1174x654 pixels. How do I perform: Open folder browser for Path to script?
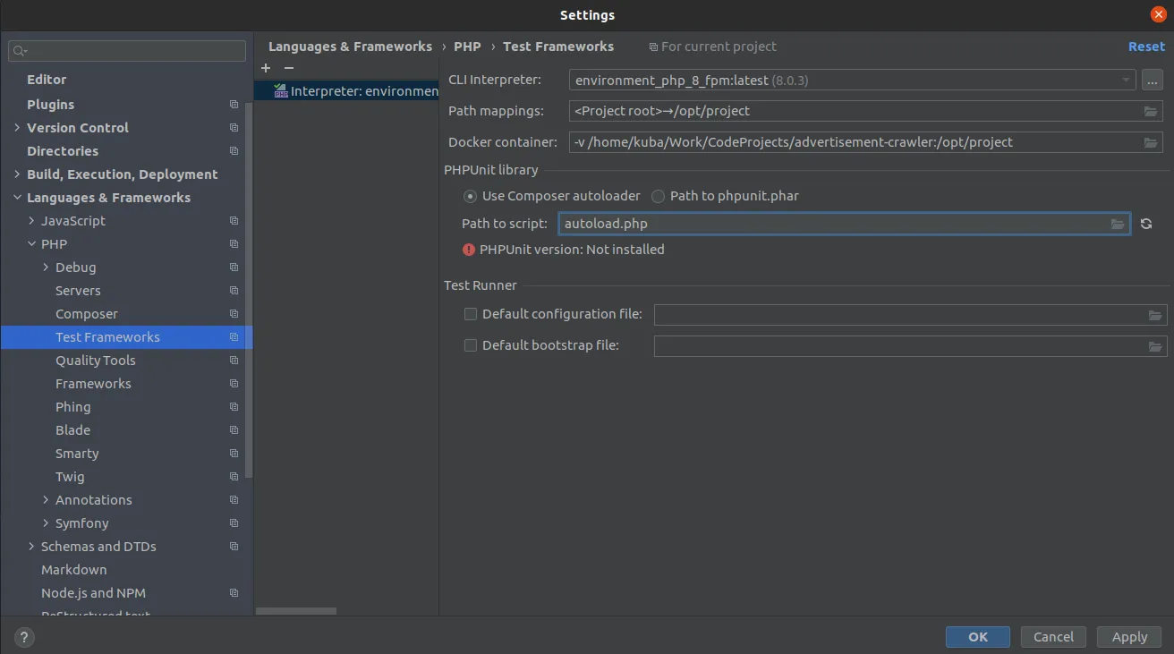pos(1118,224)
